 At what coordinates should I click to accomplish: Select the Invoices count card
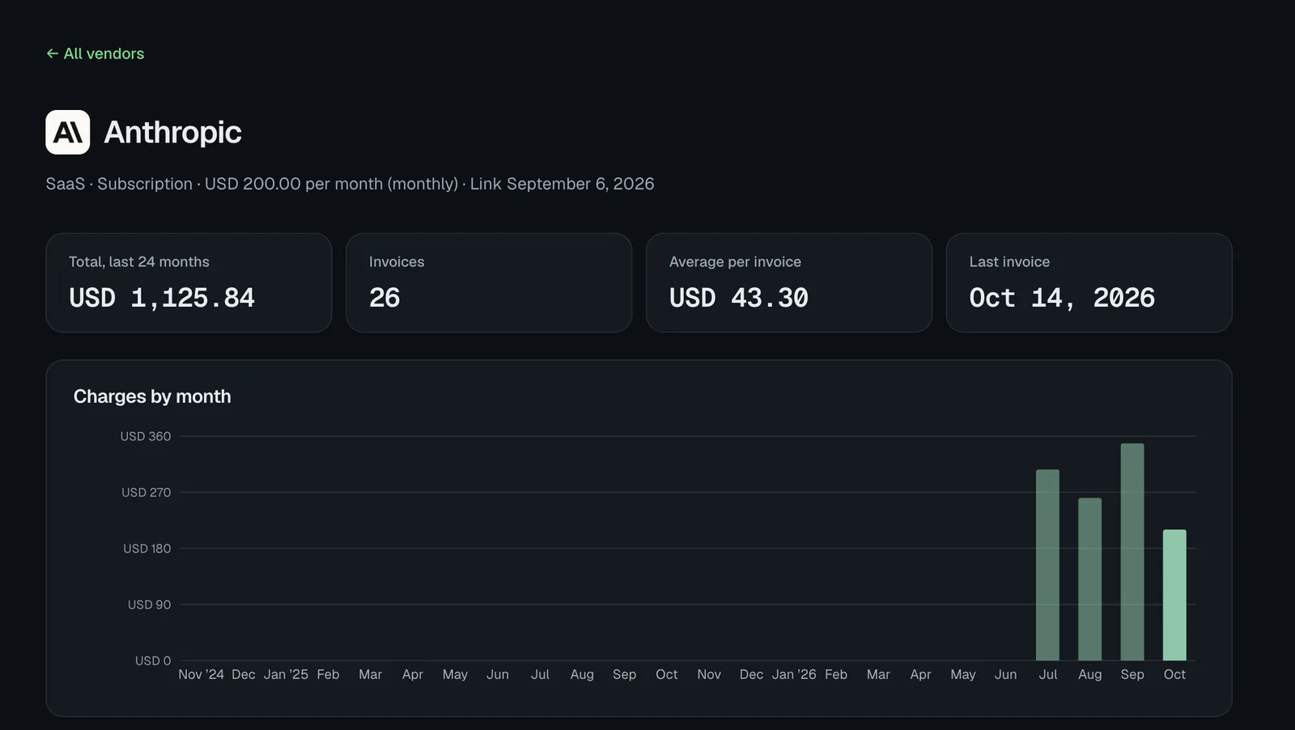(489, 282)
